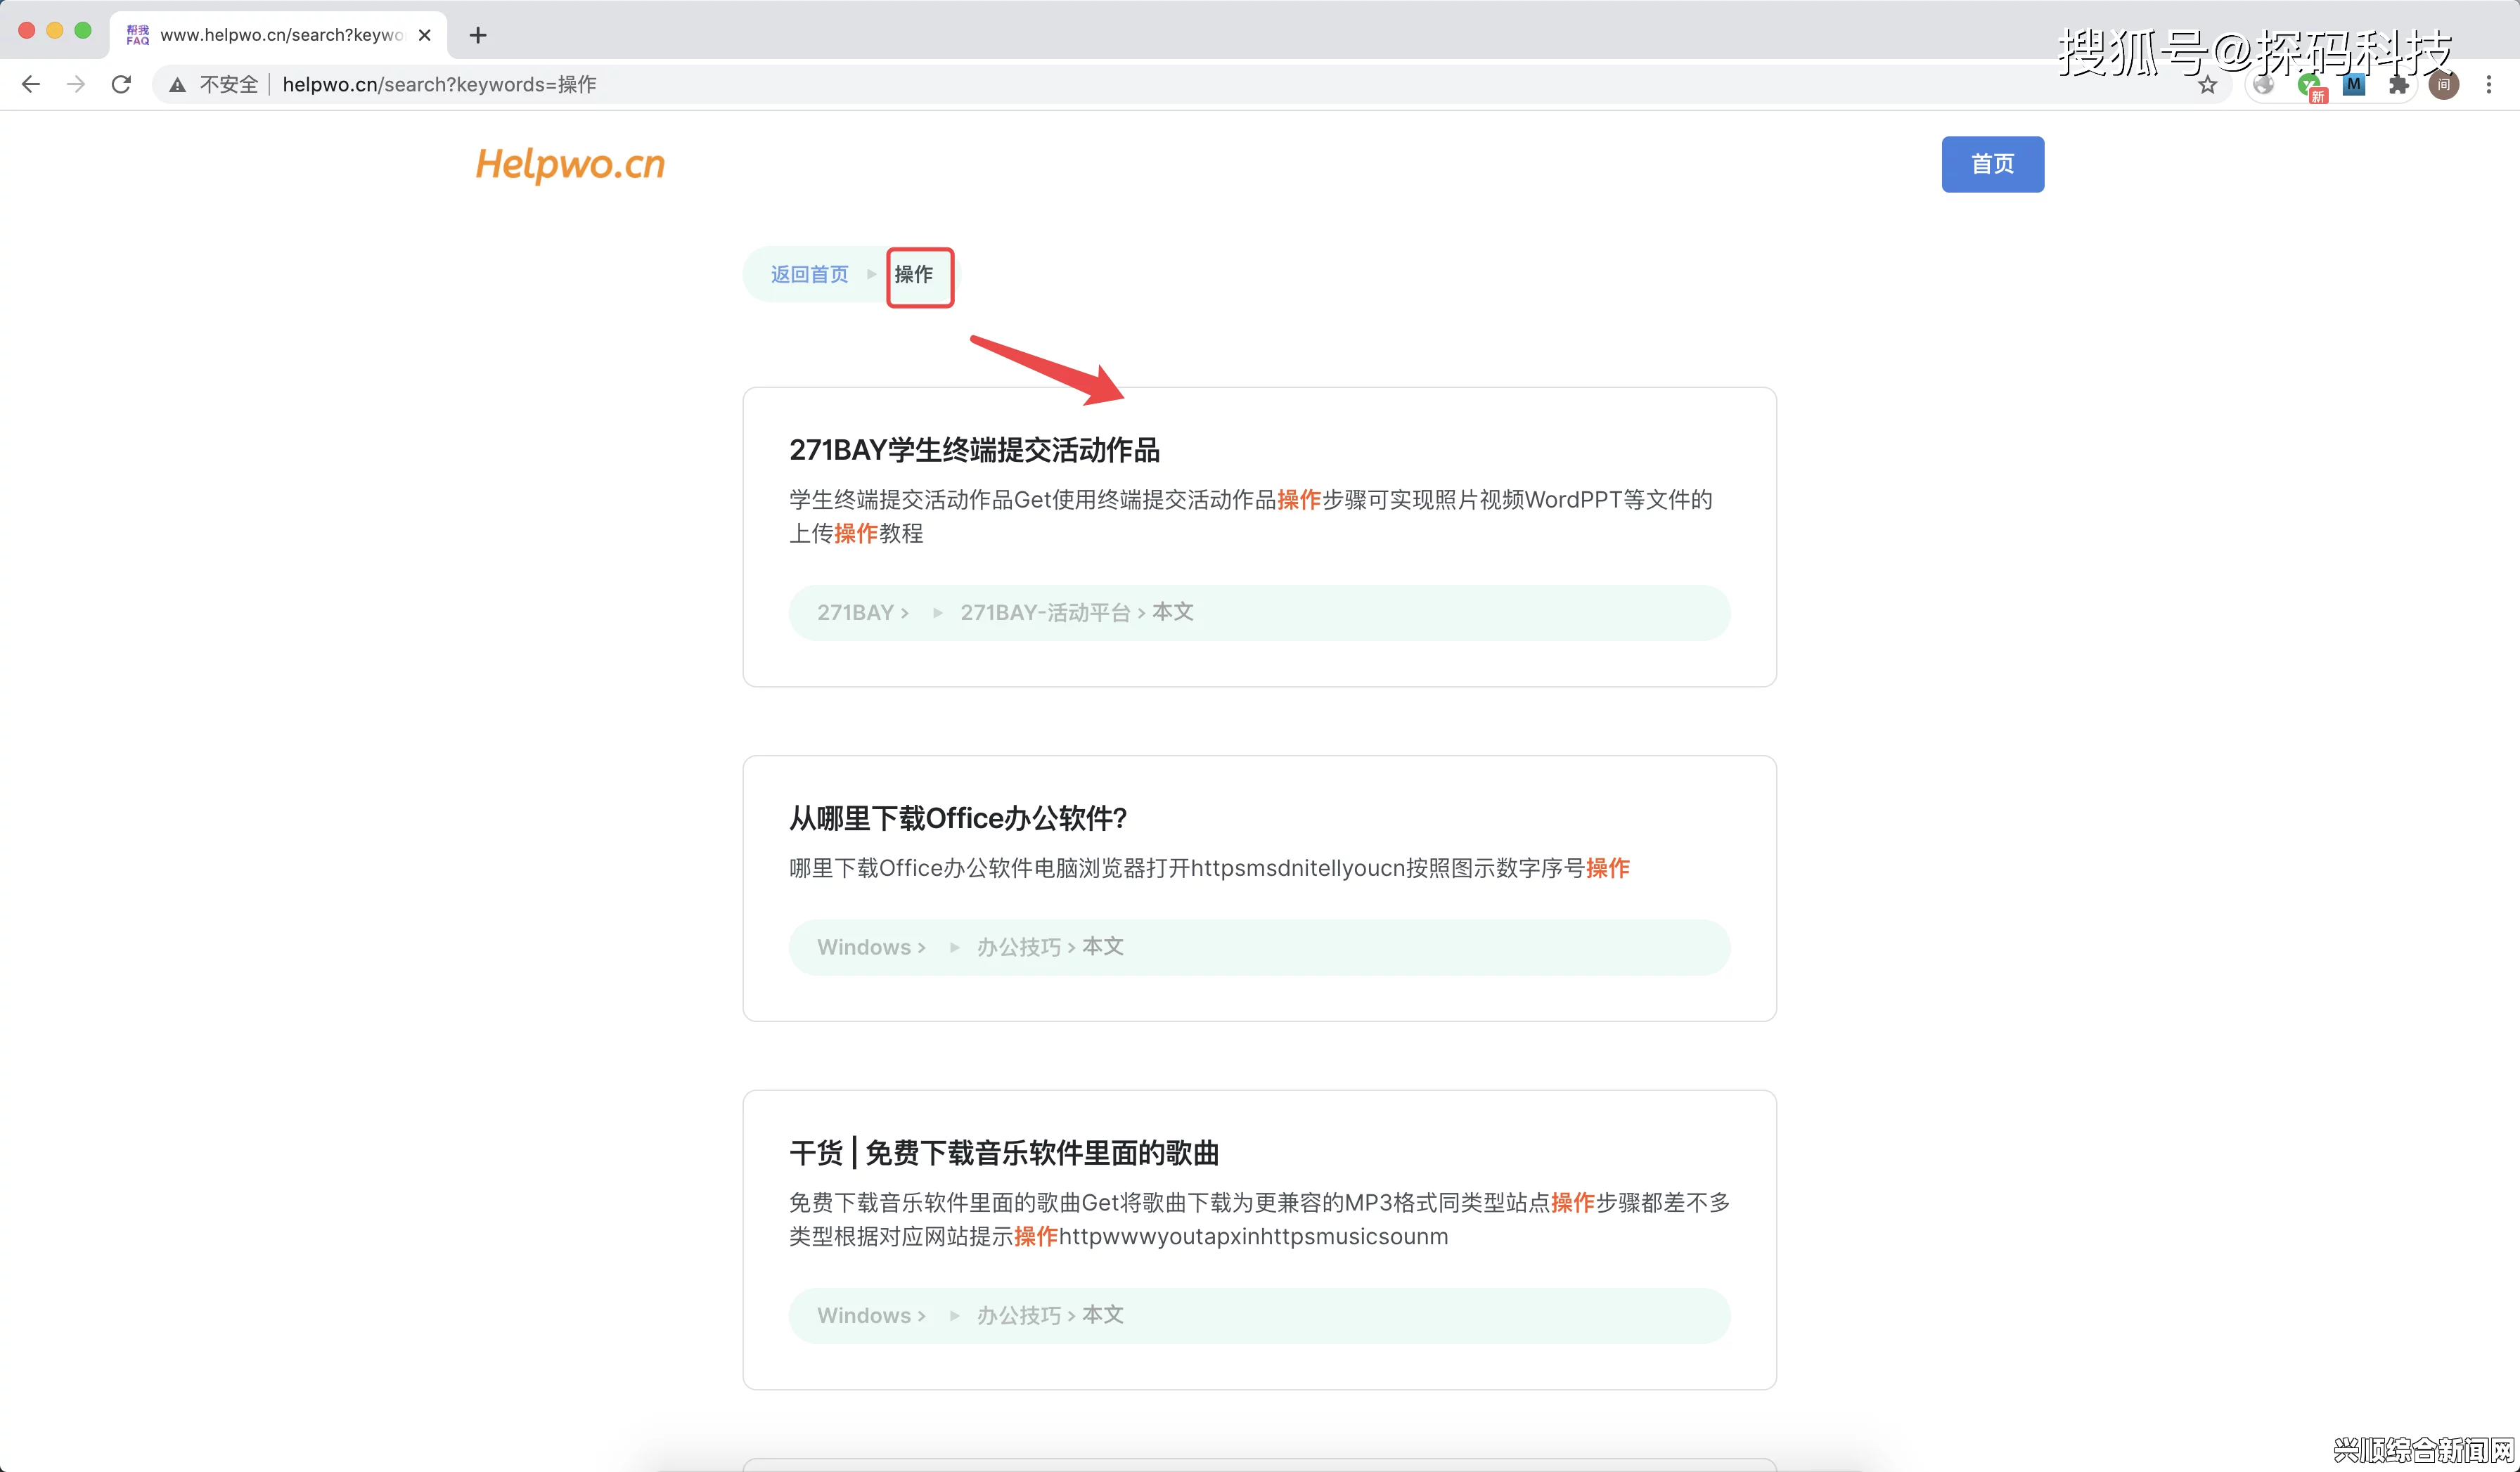Open the green extension with 新 badge
Screen dimensions: 2520x1472
click(2311, 87)
